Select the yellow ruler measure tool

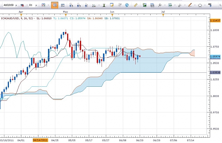[136, 5]
